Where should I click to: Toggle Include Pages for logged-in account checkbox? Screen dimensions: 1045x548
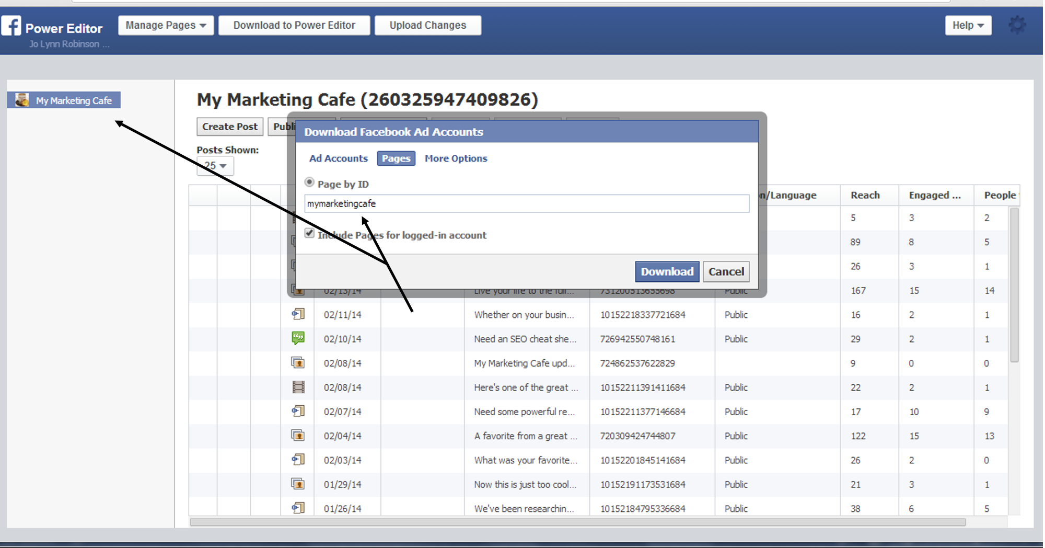point(309,233)
